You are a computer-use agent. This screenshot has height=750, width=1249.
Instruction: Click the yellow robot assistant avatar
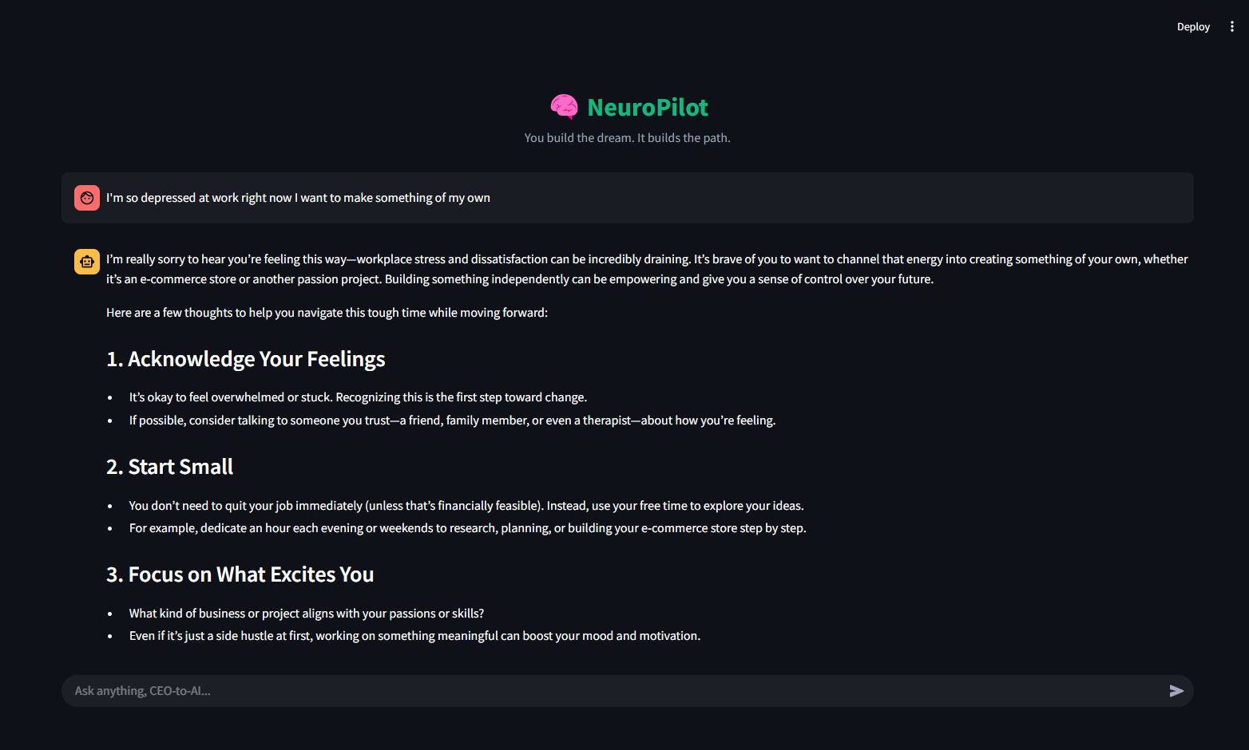point(87,262)
